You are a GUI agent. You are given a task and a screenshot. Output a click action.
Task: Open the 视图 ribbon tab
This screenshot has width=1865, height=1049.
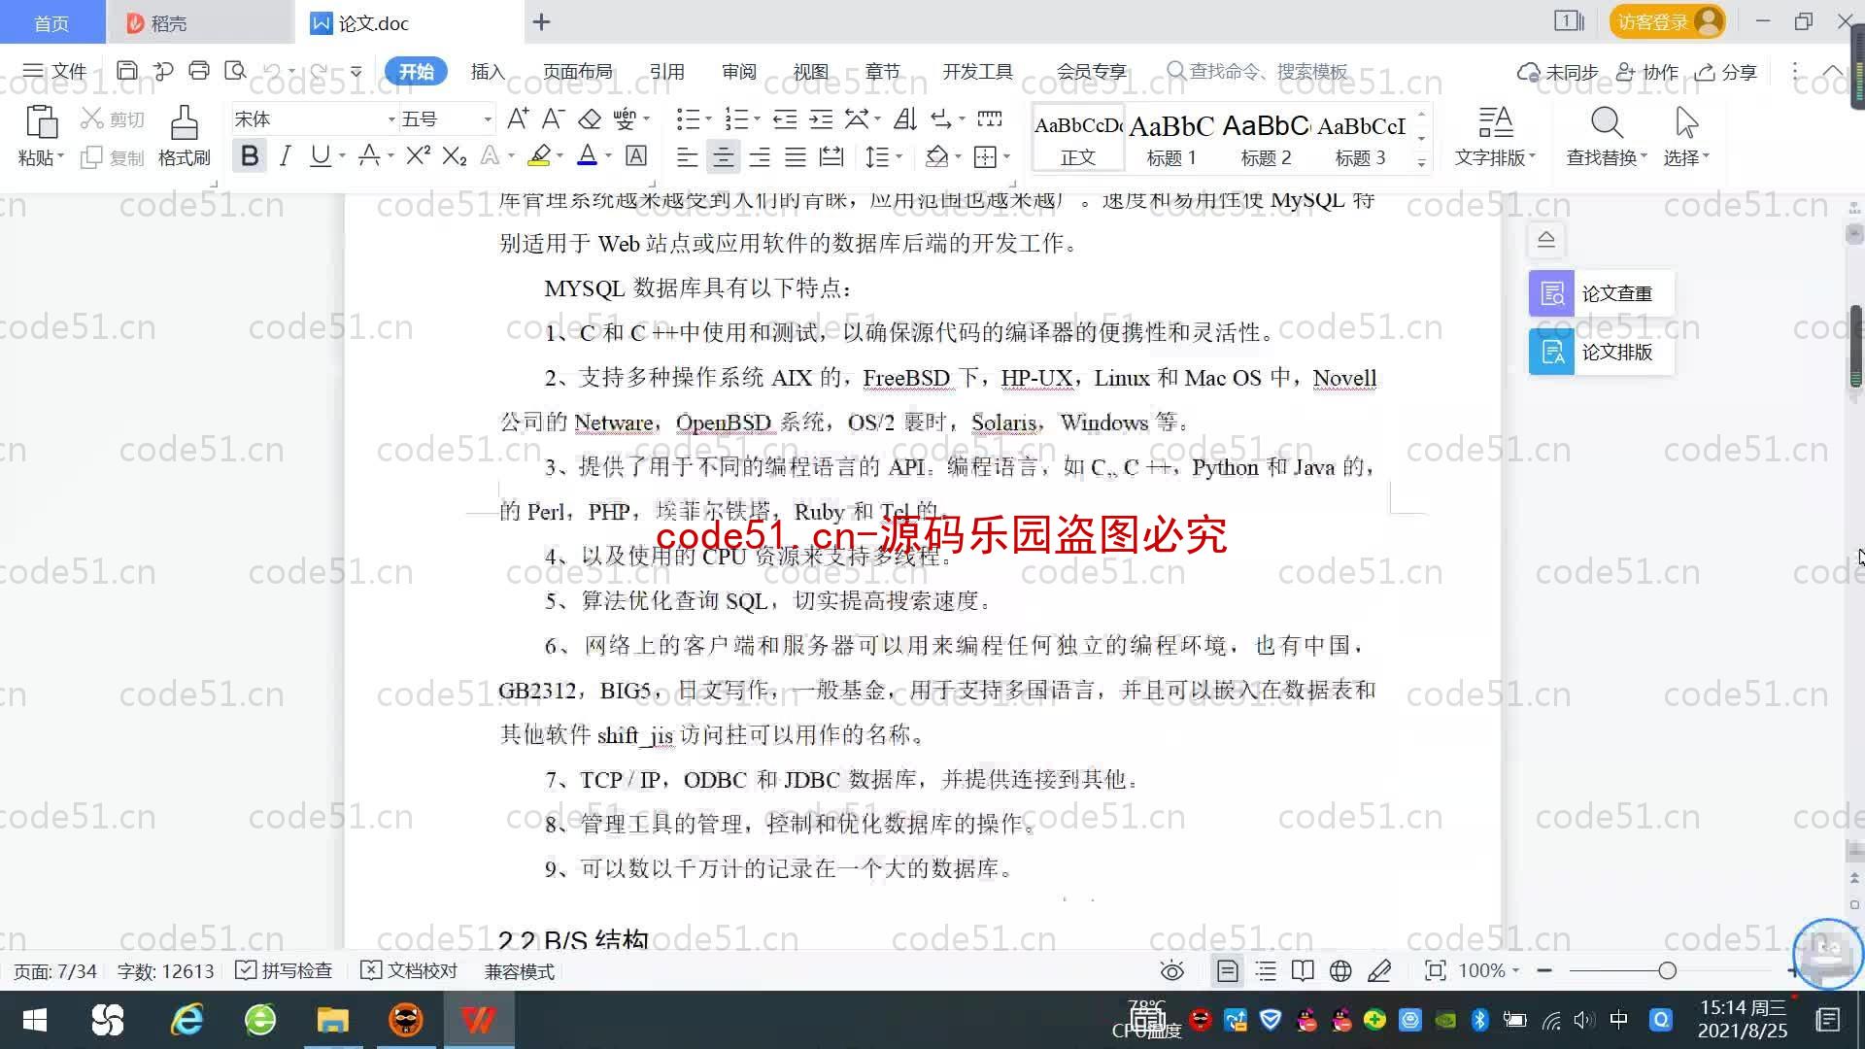(810, 71)
